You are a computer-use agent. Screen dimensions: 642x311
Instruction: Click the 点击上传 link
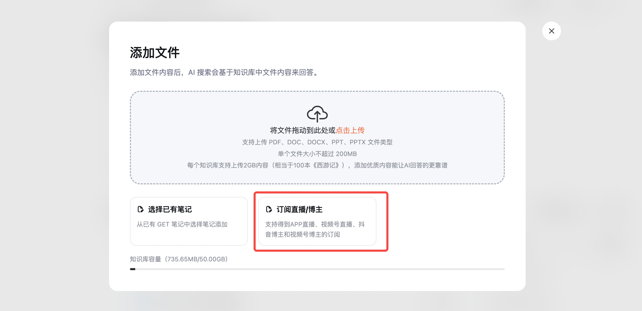click(350, 130)
